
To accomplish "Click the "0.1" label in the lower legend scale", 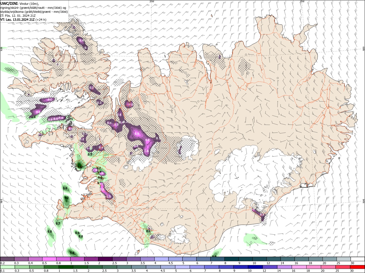I will click(x=2, y=271).
